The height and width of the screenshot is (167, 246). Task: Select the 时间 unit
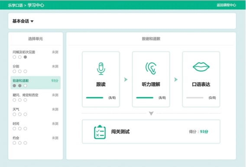(x=36, y=126)
